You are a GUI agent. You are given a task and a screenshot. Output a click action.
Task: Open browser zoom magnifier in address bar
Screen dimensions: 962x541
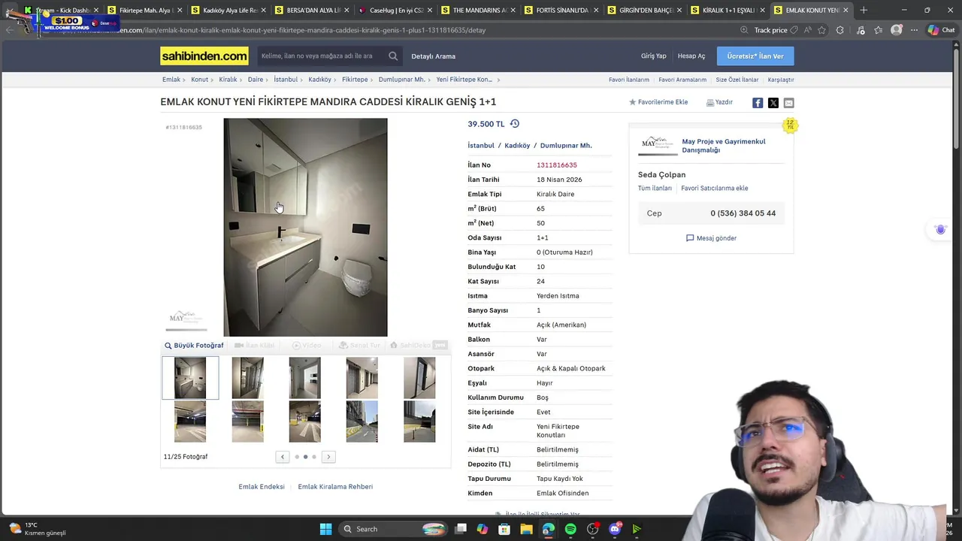(x=744, y=30)
